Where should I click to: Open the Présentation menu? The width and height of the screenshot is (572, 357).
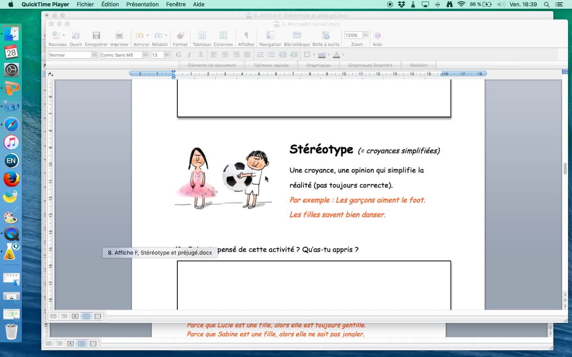coord(142,4)
